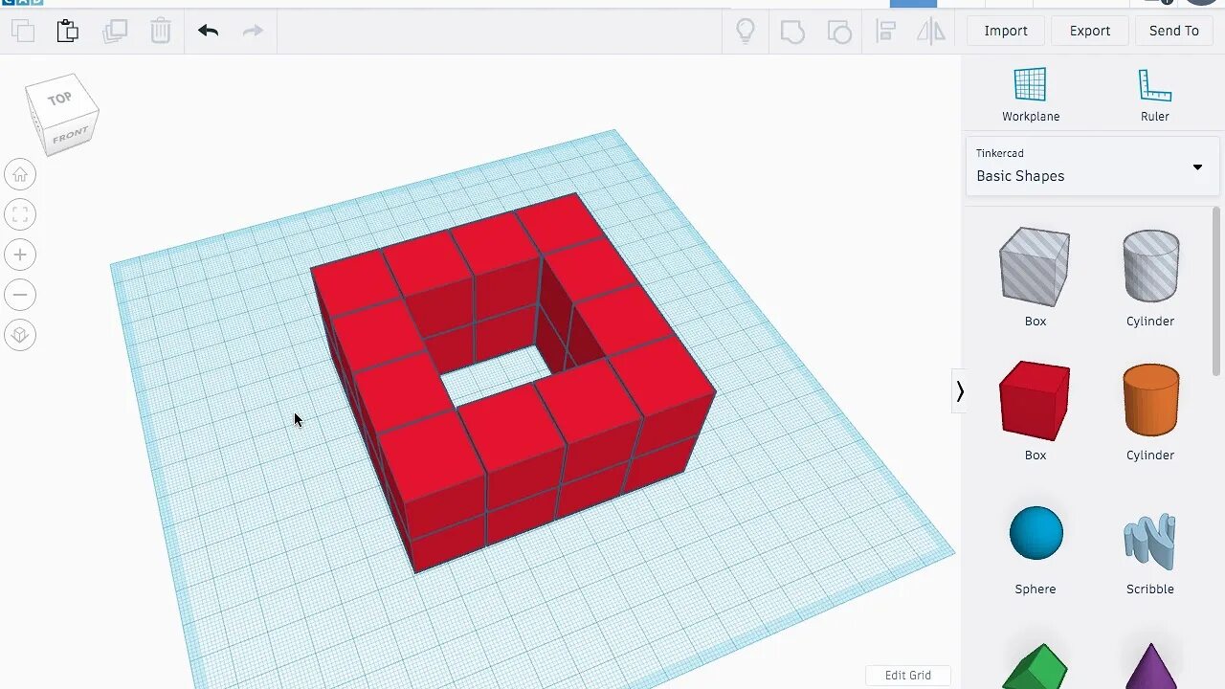This screenshot has width=1225, height=689.
Task: Select the Ruler tool
Action: (1155, 95)
